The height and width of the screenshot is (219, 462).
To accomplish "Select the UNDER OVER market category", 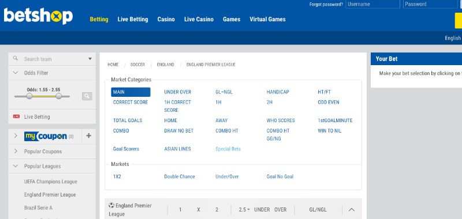I will point(178,92).
